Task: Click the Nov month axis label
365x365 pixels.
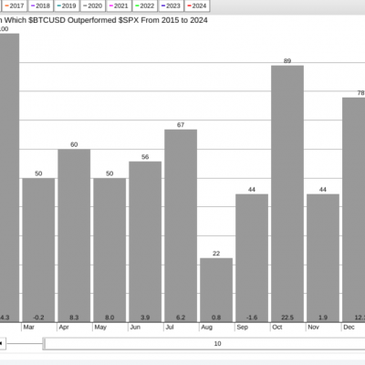Action: tap(313, 328)
